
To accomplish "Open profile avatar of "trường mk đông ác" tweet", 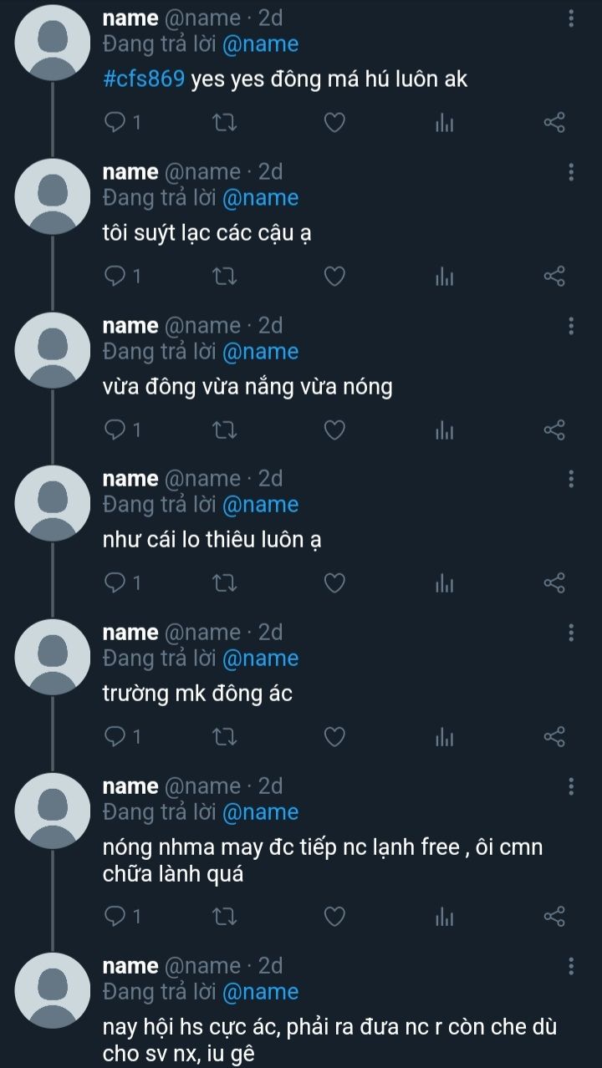I will coord(54,656).
